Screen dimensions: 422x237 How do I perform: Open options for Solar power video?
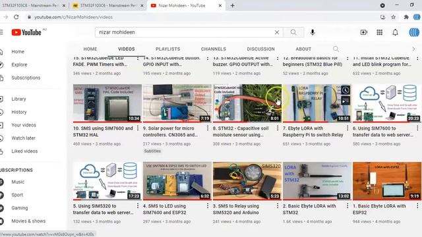(208, 128)
